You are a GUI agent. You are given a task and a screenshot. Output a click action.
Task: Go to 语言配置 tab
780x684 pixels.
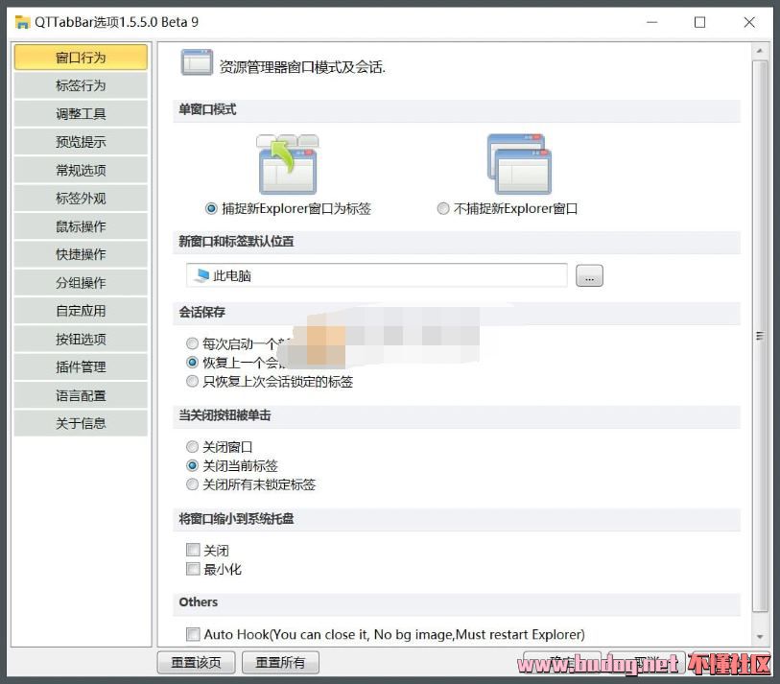81,395
